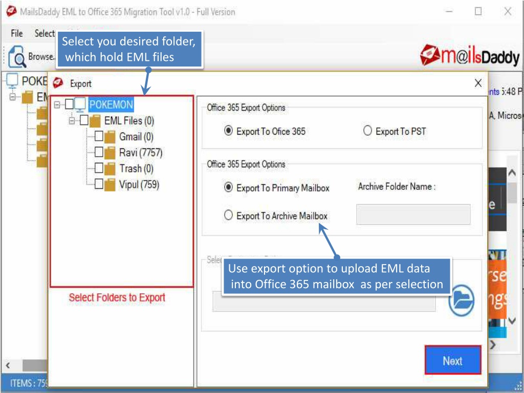Select the Gmail (0) tree label
Viewport: 524px width, 393px height.
click(x=136, y=137)
